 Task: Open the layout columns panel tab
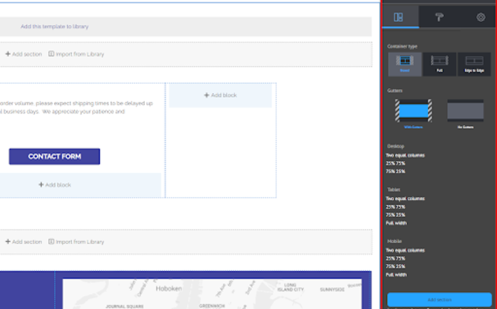coord(400,17)
